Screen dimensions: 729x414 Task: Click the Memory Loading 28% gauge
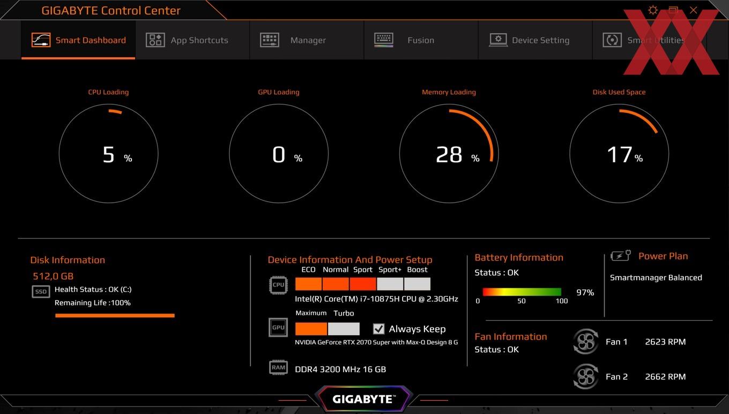click(x=449, y=154)
